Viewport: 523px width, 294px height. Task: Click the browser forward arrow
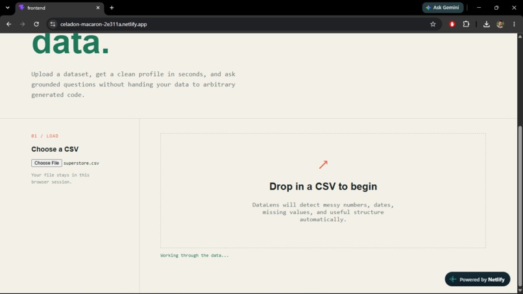(x=22, y=24)
